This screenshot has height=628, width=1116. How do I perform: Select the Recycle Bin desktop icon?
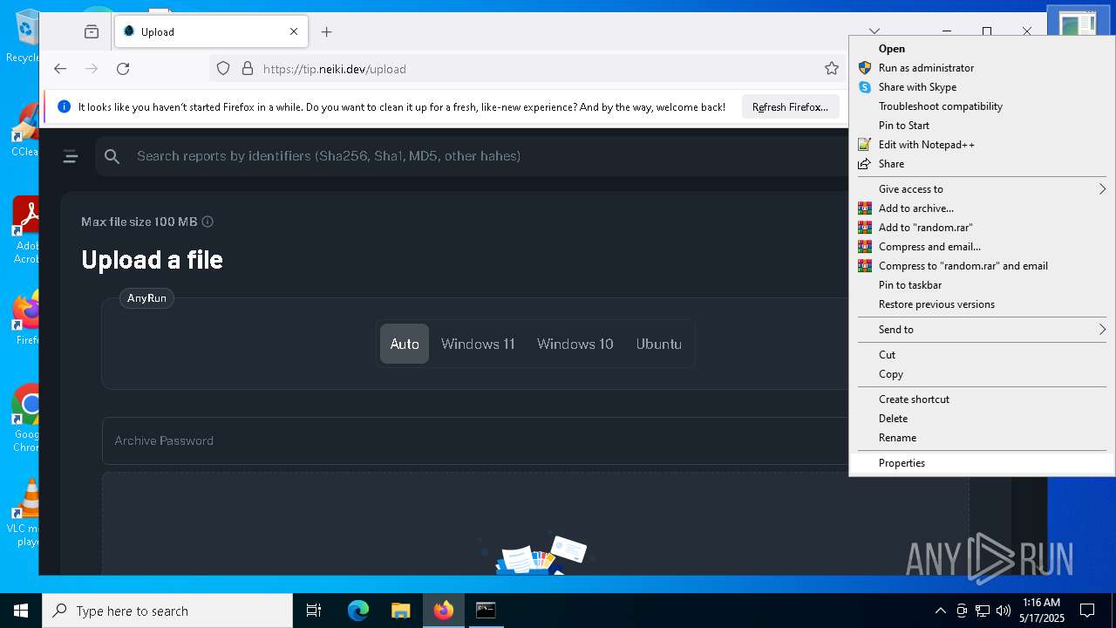click(24, 37)
